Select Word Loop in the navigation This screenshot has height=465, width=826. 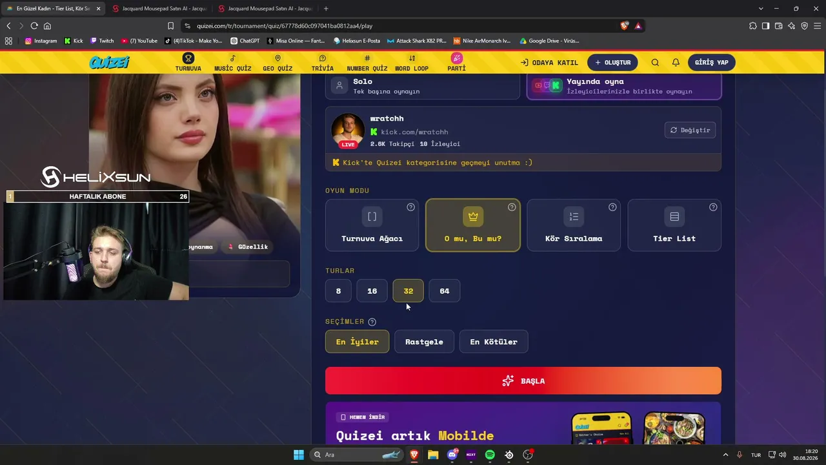(x=412, y=63)
